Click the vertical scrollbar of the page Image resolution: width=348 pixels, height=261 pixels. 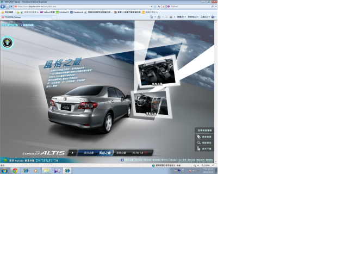[216, 91]
